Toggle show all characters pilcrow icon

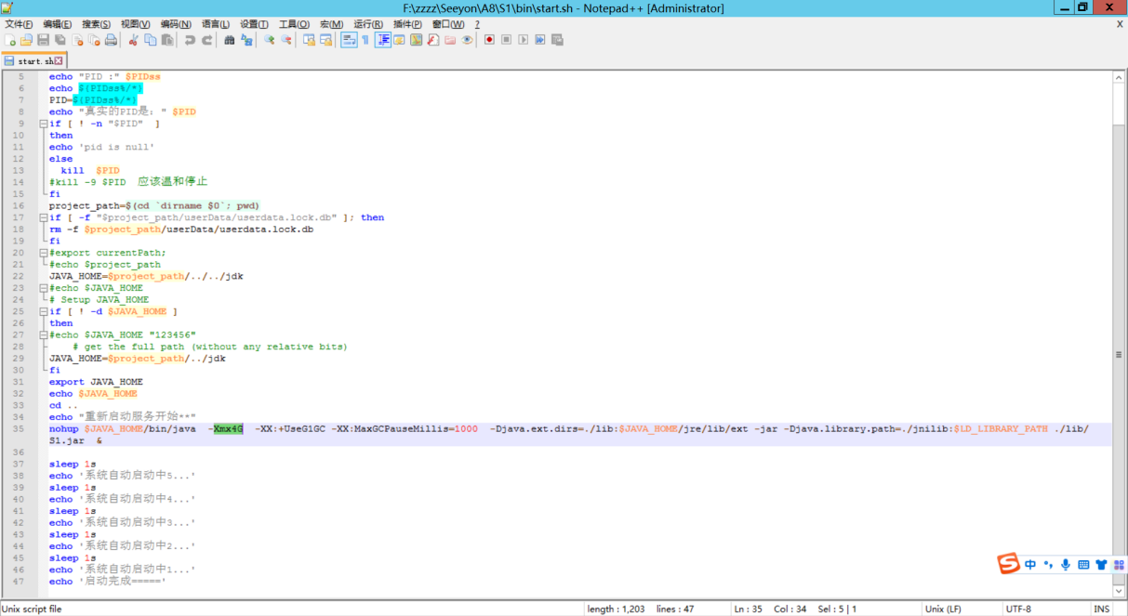pos(365,40)
